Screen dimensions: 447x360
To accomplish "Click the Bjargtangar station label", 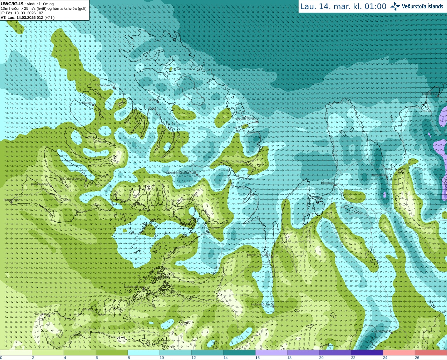I will pyautogui.click(x=12, y=200).
